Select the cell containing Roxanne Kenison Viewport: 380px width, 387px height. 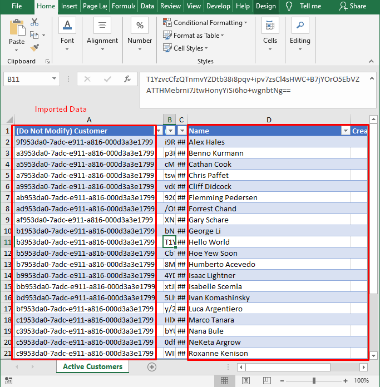click(x=269, y=354)
